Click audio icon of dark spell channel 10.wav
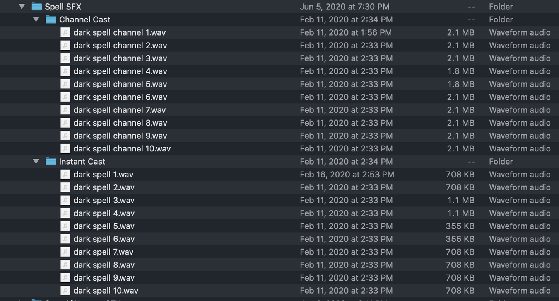Screen dimensions: 559x301 click(x=65, y=149)
